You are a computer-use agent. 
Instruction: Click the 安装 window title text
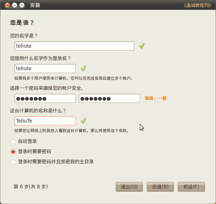click(x=35, y=5)
